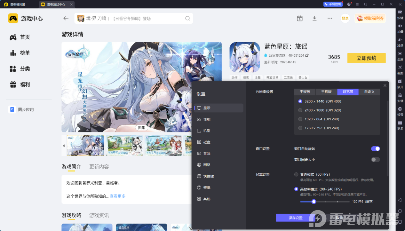Open the reservation calendar icon
The height and width of the screenshot is (231, 405).
click(x=299, y=18)
